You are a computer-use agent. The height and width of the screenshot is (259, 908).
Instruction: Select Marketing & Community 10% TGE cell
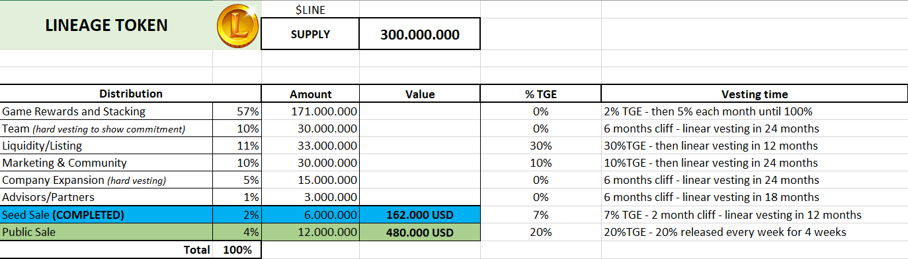click(541, 163)
